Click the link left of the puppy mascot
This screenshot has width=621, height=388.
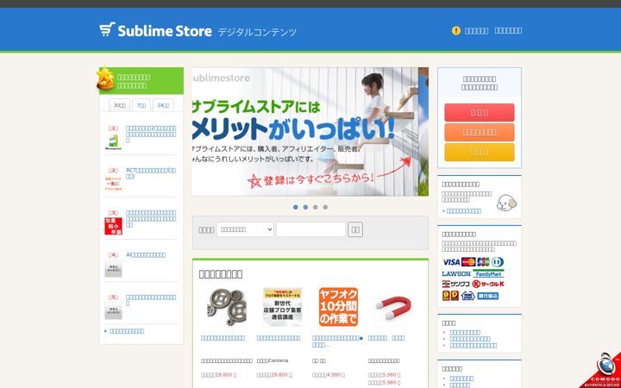click(464, 211)
